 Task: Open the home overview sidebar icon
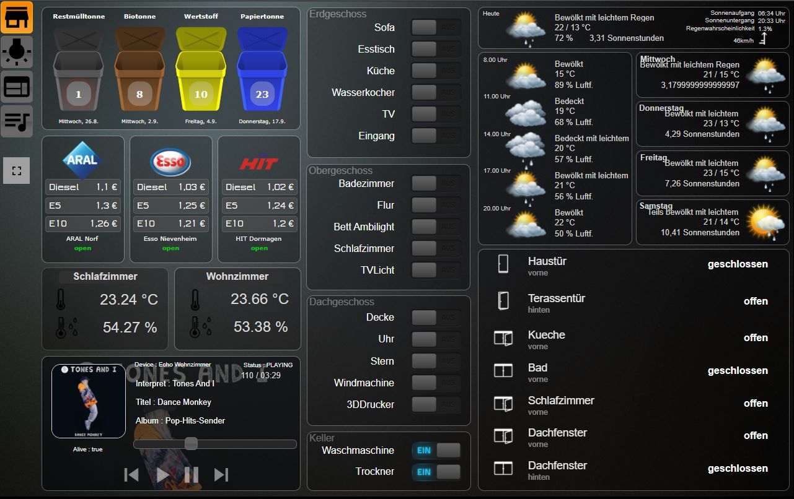(17, 17)
